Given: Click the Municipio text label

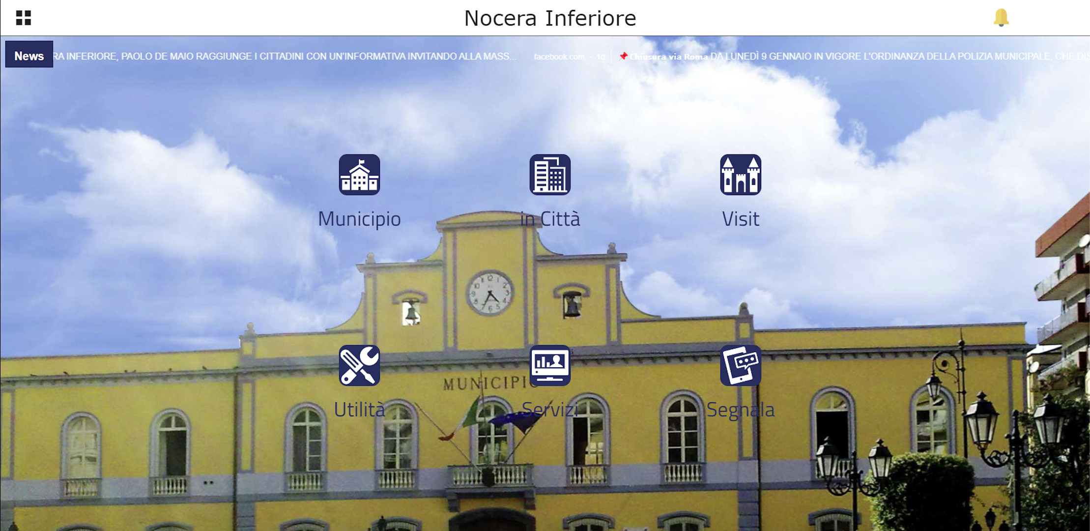Looking at the screenshot, I should tap(359, 219).
